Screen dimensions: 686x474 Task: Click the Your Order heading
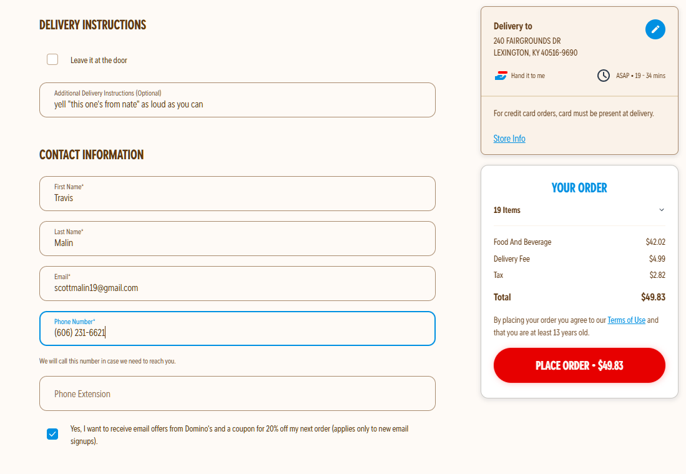pos(579,188)
